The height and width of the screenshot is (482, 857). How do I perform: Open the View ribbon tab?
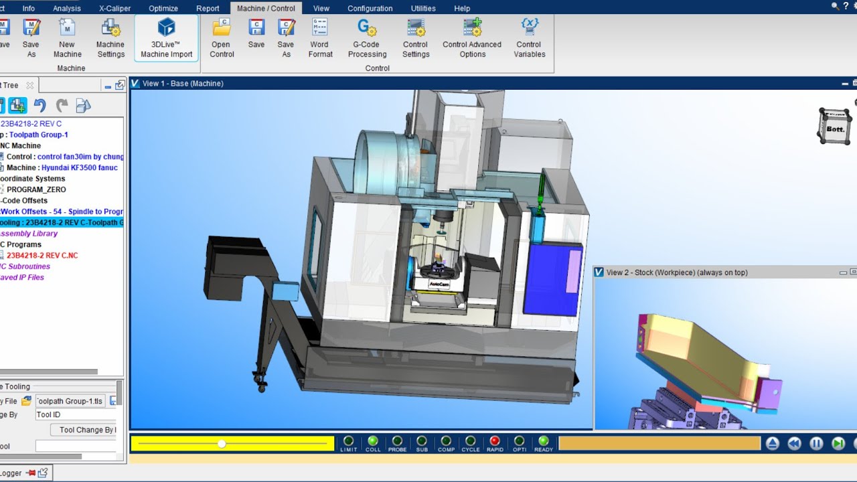pyautogui.click(x=321, y=8)
